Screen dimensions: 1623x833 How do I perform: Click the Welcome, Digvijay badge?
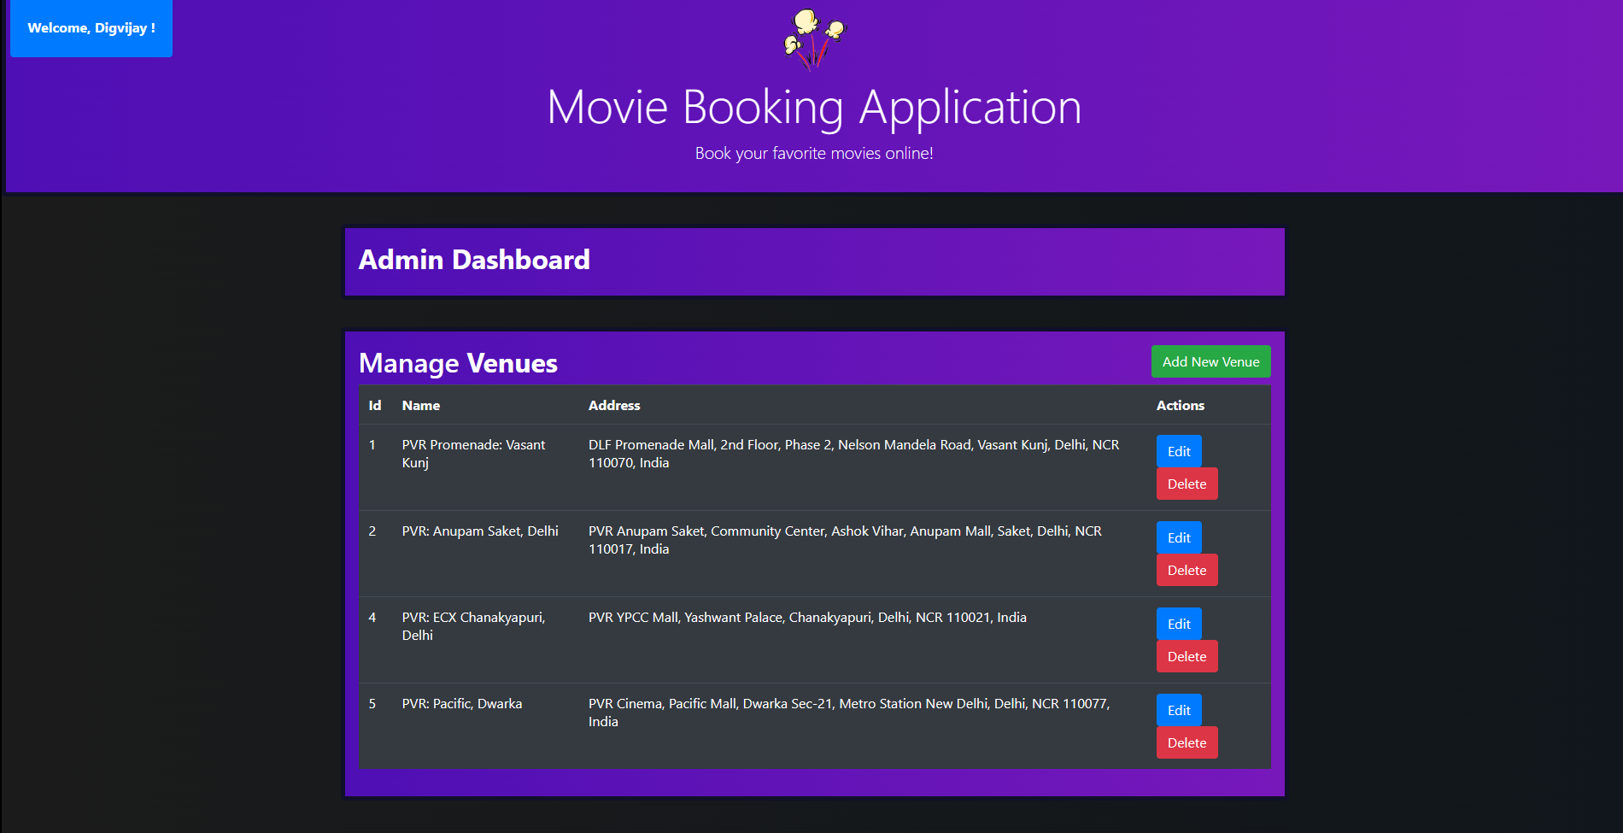[91, 28]
